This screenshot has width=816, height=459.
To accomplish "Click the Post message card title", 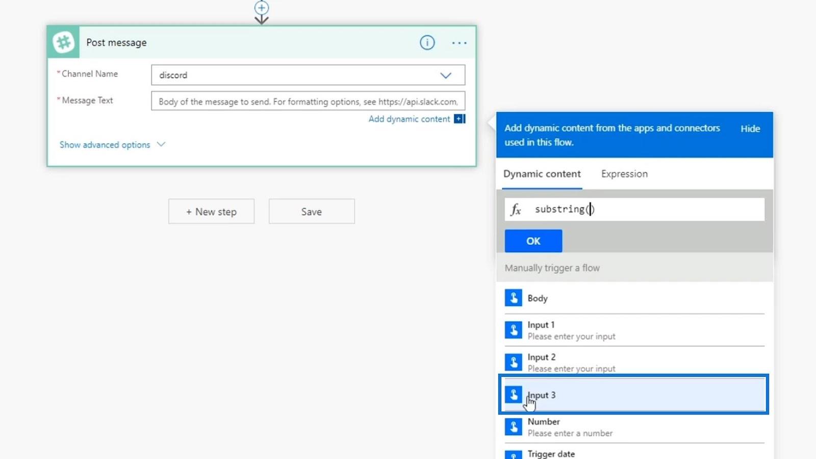I will (116, 43).
